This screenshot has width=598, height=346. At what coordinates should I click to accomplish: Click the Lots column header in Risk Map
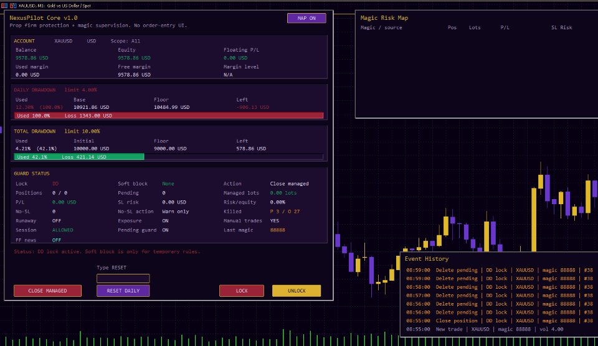tap(475, 27)
